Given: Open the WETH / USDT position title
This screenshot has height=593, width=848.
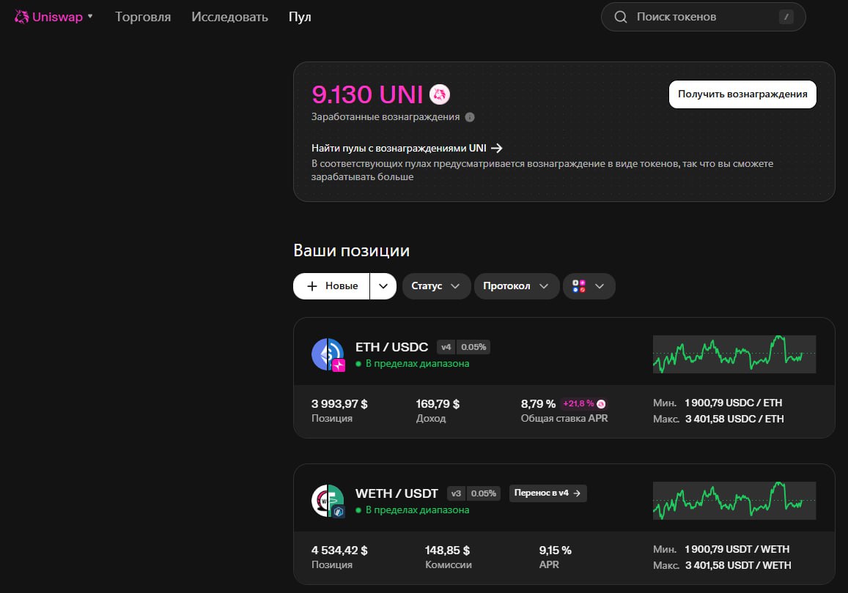Looking at the screenshot, I should pyautogui.click(x=397, y=493).
